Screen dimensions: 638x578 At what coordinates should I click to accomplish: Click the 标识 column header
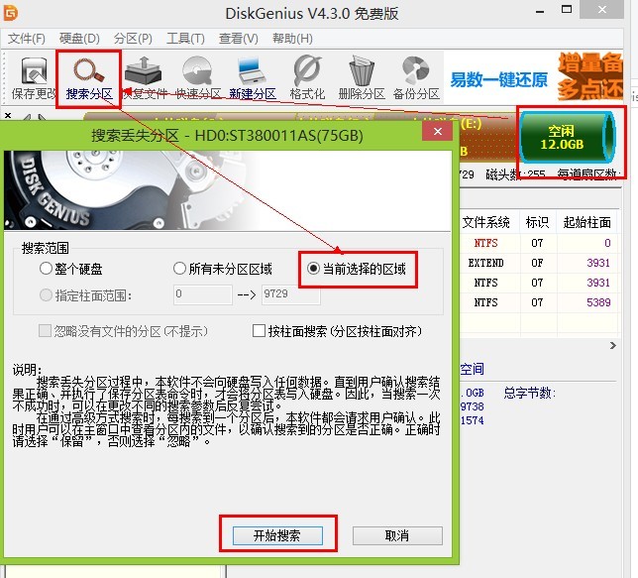pyautogui.click(x=537, y=222)
